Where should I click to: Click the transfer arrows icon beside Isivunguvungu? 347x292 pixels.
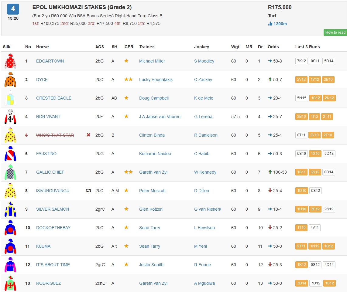[88, 191]
